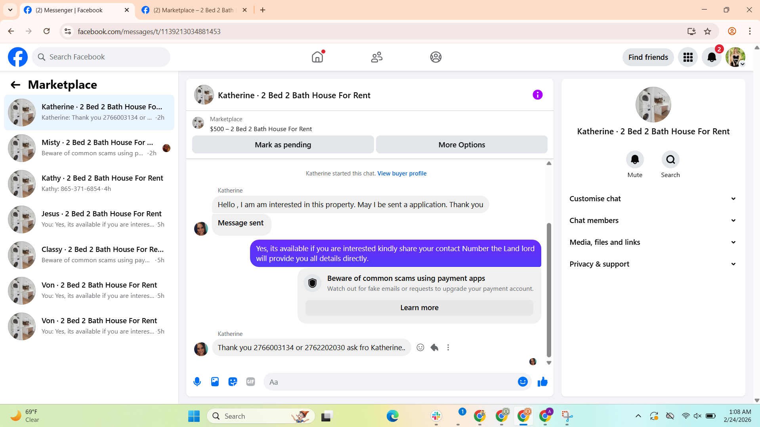The height and width of the screenshot is (427, 760).
Task: Open Jesus's conversation in the list
Action: click(x=89, y=219)
